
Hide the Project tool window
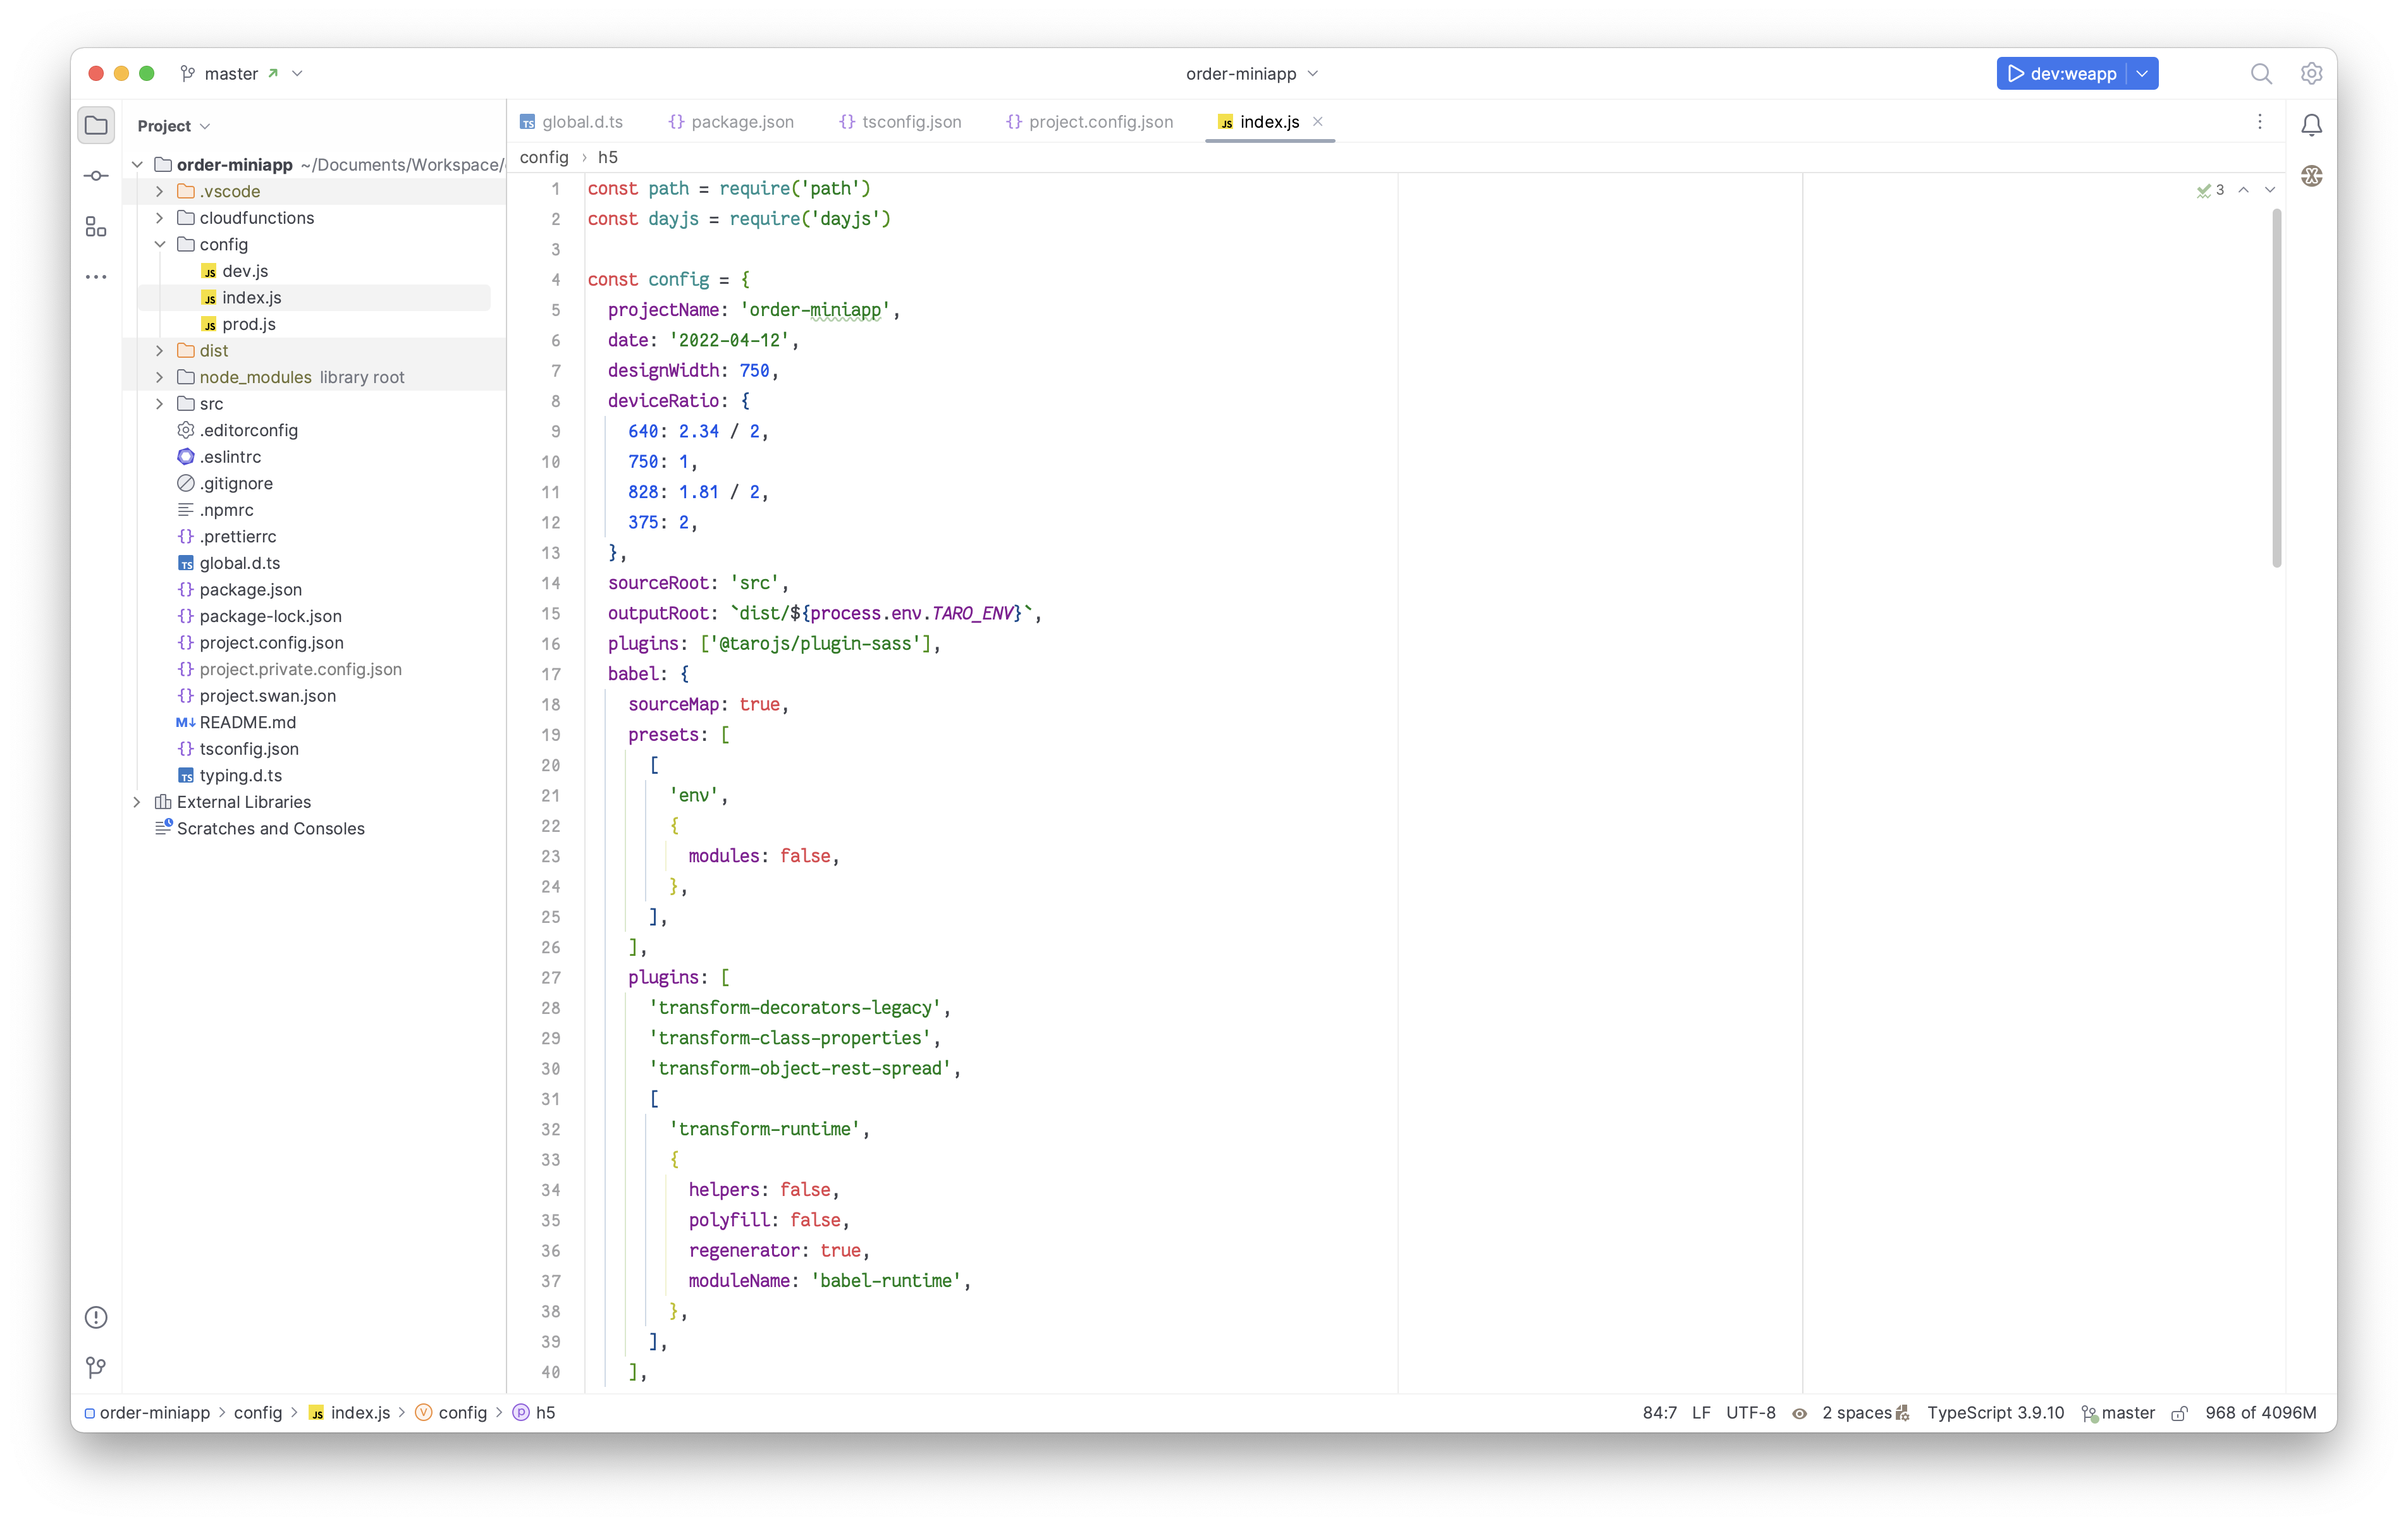pos(95,124)
